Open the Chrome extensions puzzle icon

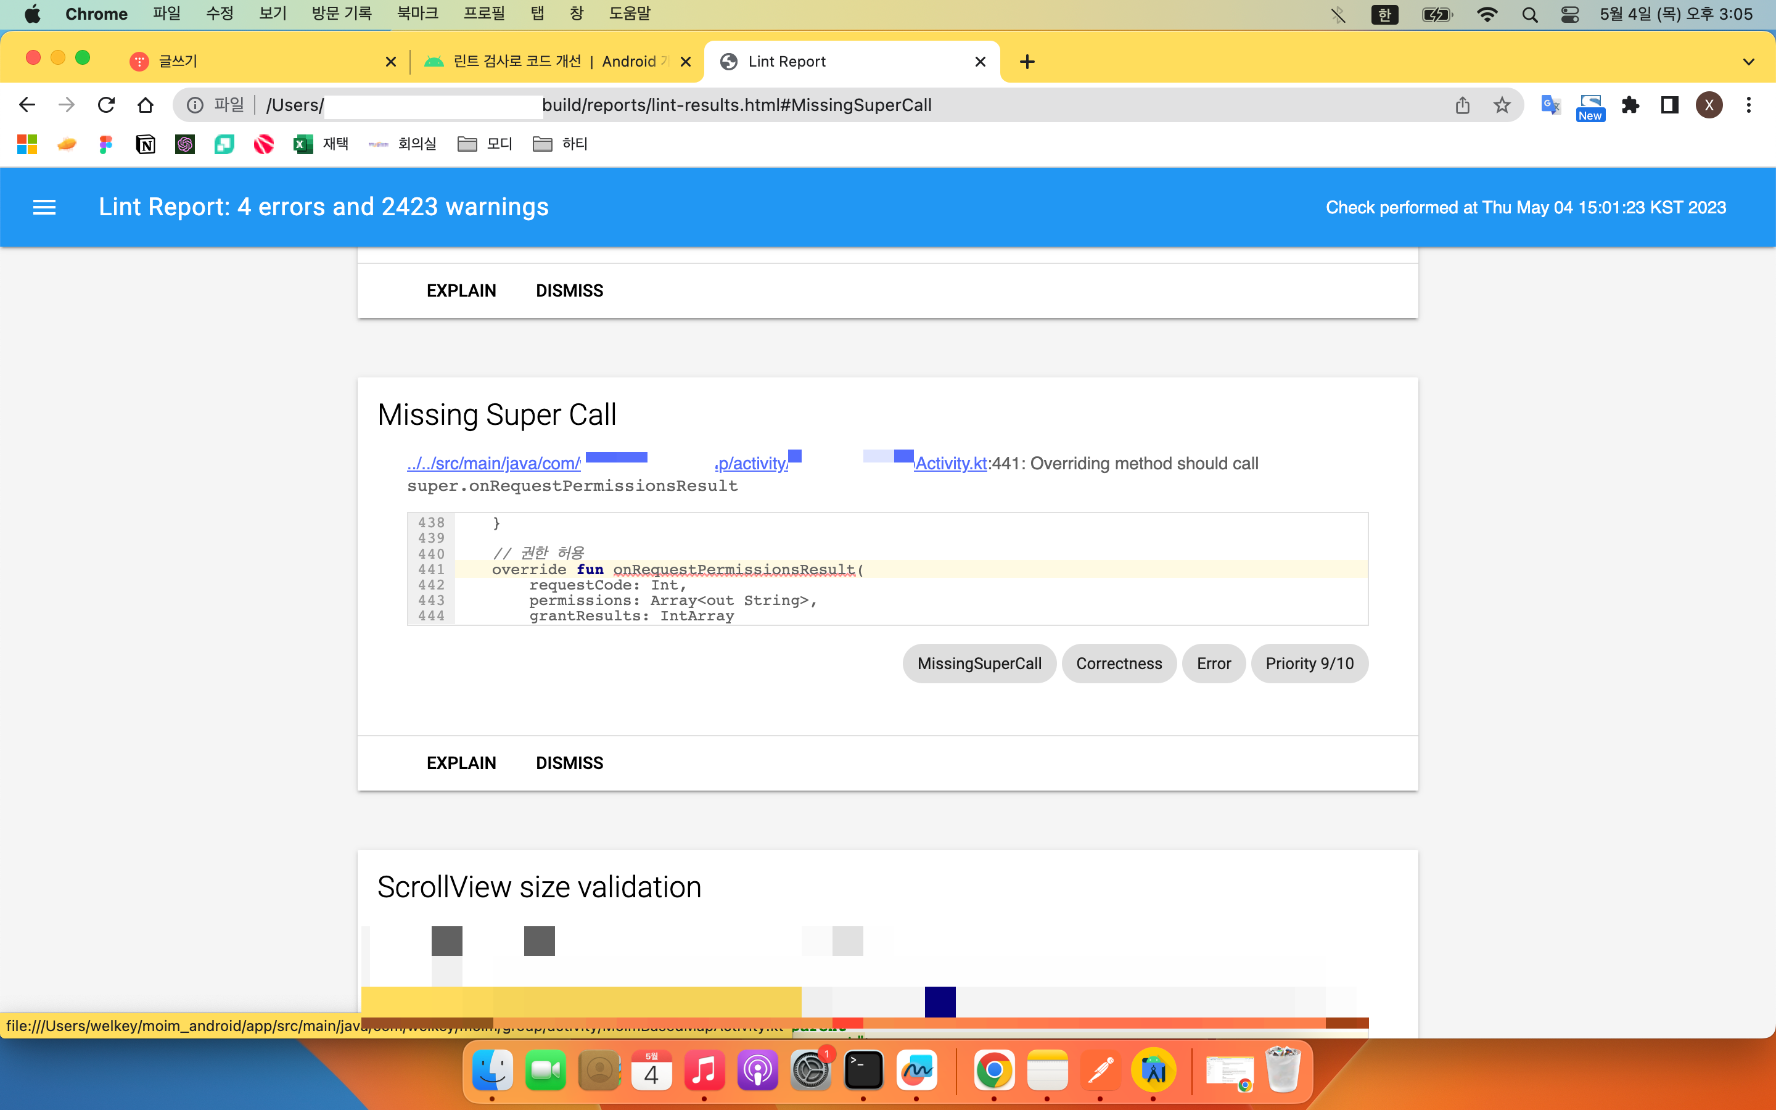(x=1630, y=105)
